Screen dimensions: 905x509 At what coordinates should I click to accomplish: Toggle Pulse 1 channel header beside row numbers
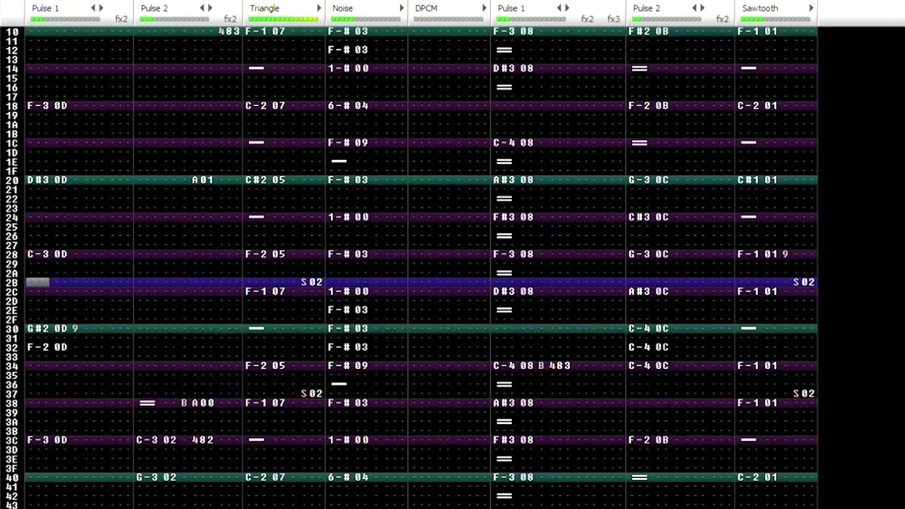[x=45, y=8]
